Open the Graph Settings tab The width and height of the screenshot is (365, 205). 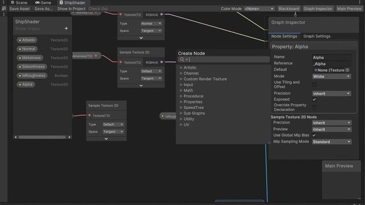(317, 36)
